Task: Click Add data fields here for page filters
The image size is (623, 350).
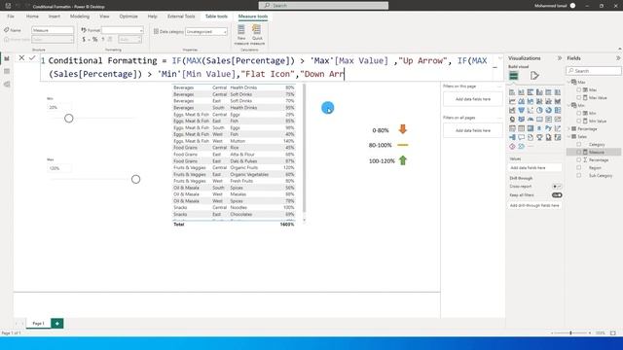Action: [x=473, y=99]
